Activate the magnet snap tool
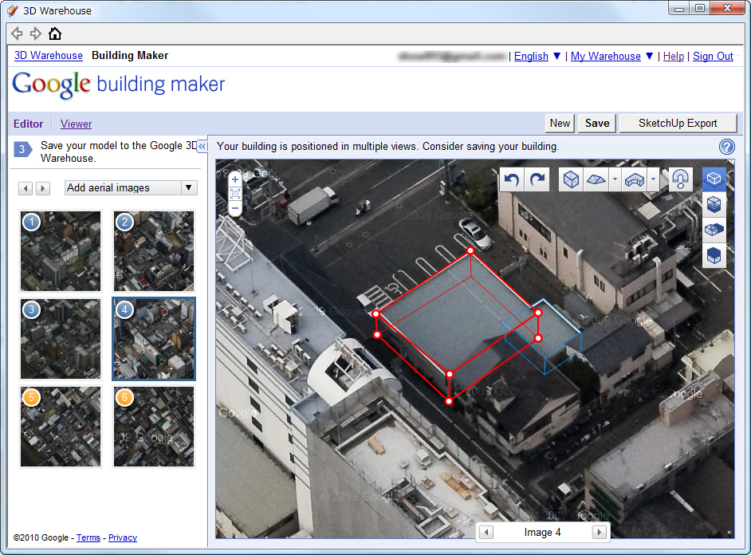The height and width of the screenshot is (555, 751). point(680,179)
